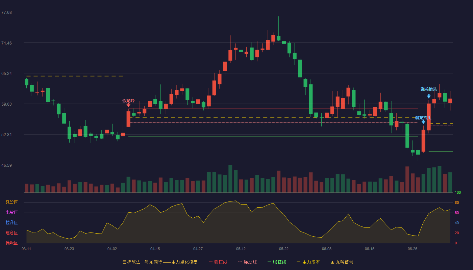
Task: Toggle the 主力成本 legend entry
Action: (x=308, y=262)
